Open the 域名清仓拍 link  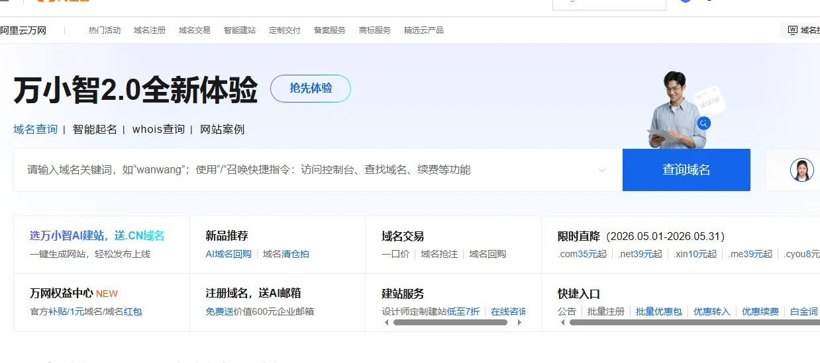point(286,254)
